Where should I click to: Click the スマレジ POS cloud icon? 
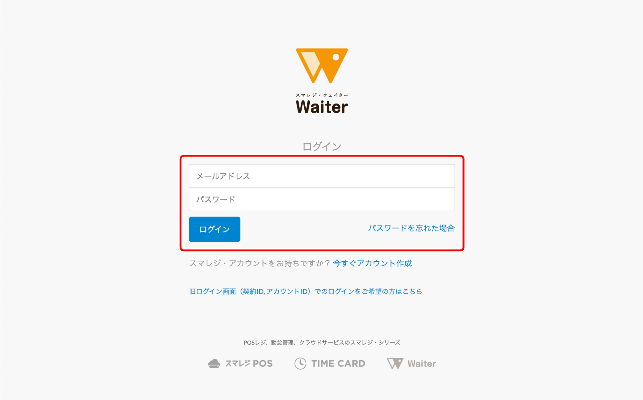(214, 363)
